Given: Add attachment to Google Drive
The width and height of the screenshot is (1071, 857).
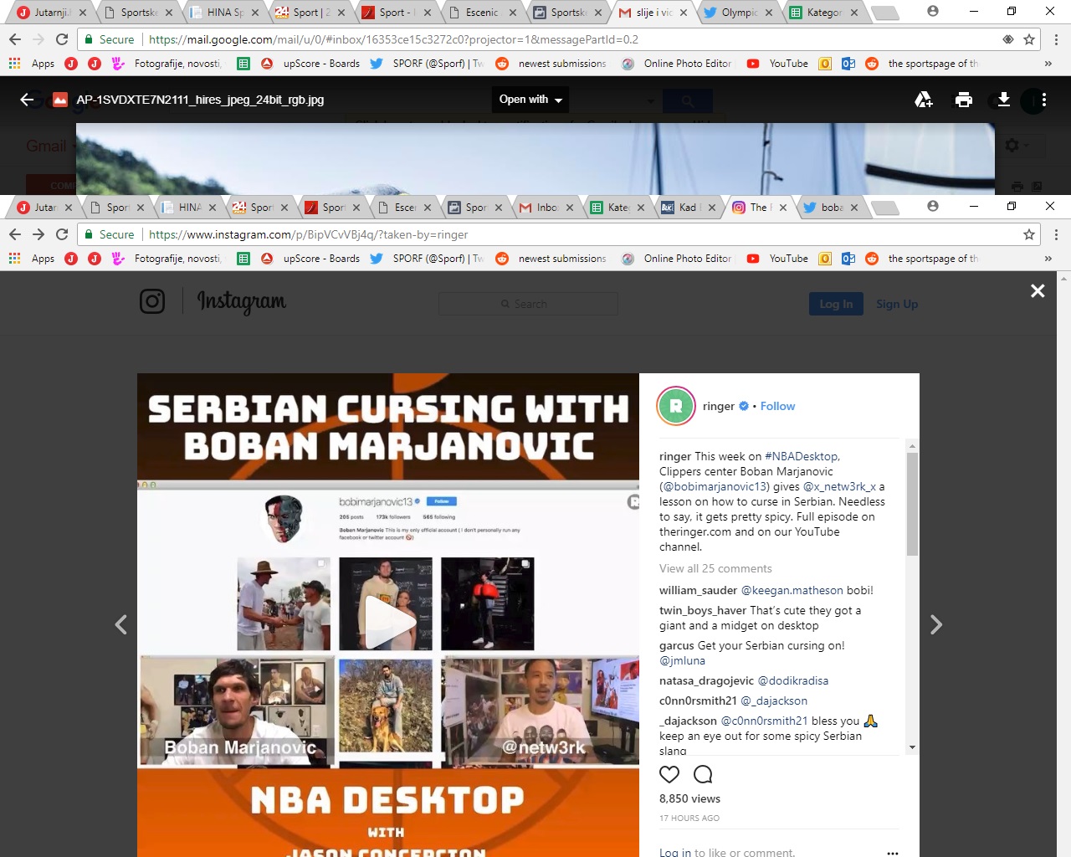Looking at the screenshot, I should (923, 100).
